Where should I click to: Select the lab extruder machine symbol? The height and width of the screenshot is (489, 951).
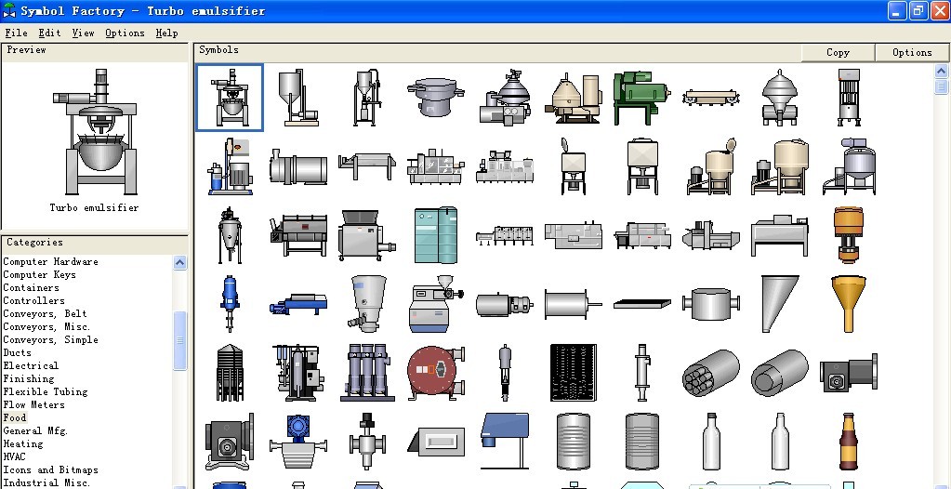[x=435, y=303]
